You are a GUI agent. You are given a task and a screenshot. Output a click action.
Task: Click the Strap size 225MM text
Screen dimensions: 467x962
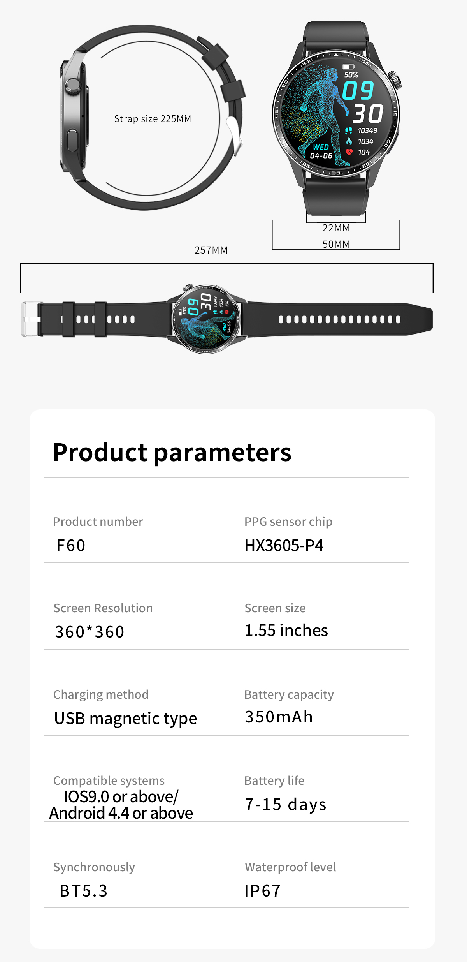coord(153,119)
